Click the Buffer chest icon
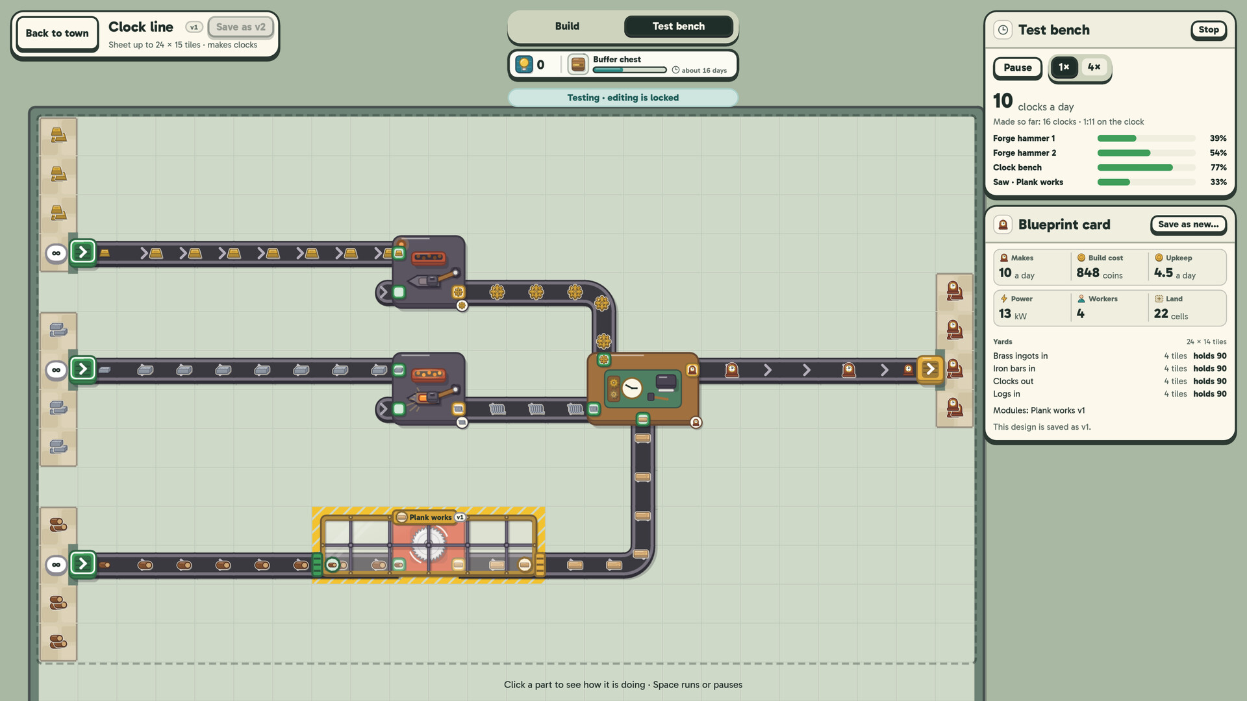Viewport: 1247px width, 701px height. coord(577,64)
